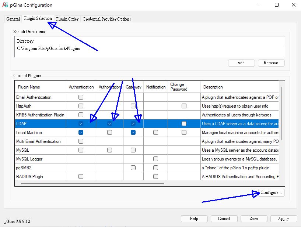Uncheck LDAP Authentication checkbox
The height and width of the screenshot is (227, 301).
(x=81, y=124)
